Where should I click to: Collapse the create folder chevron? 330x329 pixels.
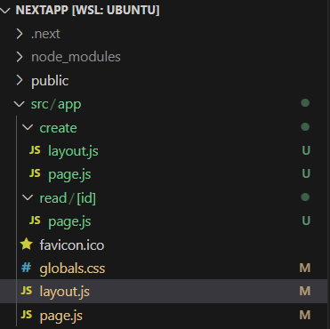click(x=28, y=127)
